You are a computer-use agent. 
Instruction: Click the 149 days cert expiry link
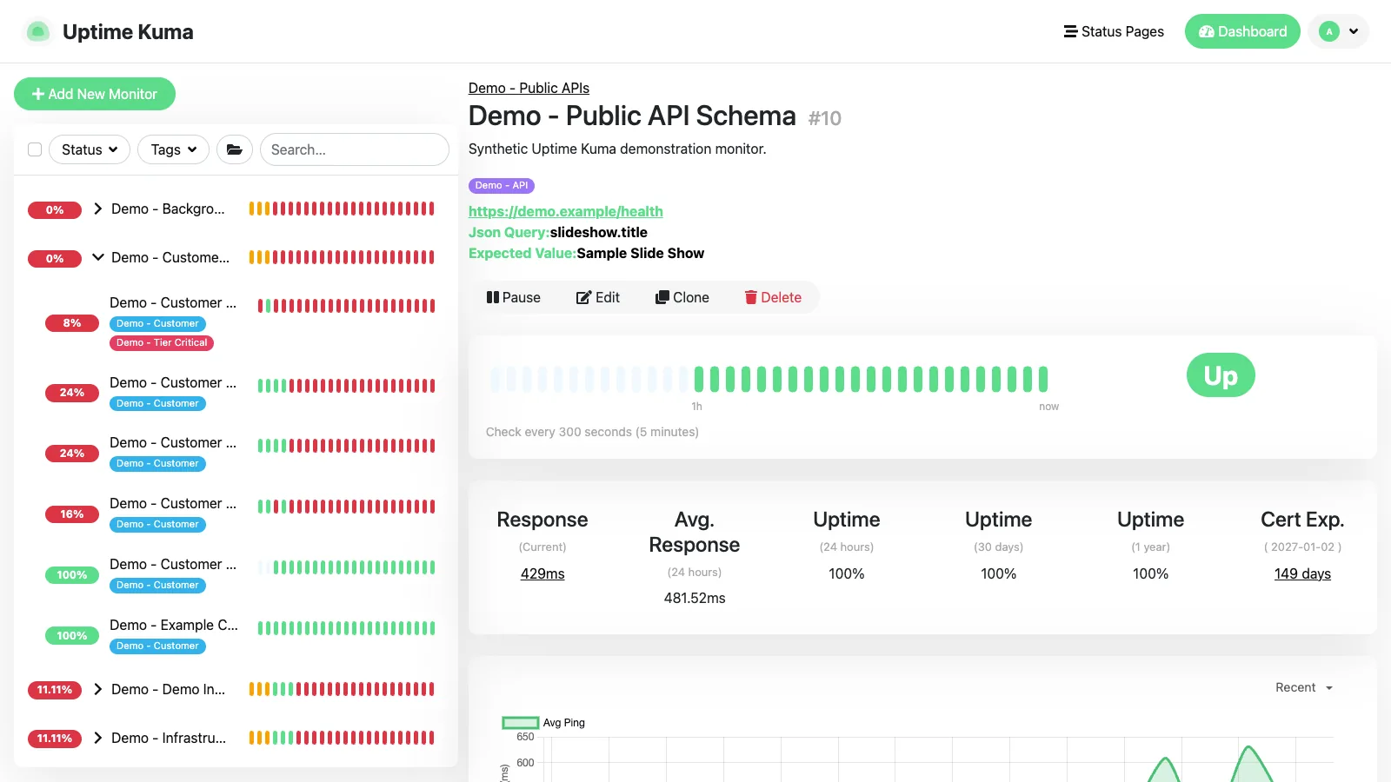coord(1302,573)
